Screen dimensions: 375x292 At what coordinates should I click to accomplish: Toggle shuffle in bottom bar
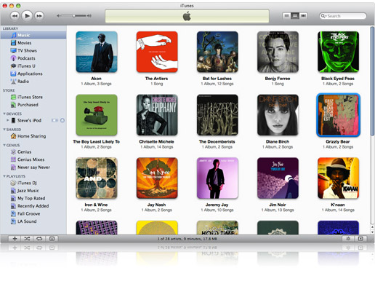point(27,239)
